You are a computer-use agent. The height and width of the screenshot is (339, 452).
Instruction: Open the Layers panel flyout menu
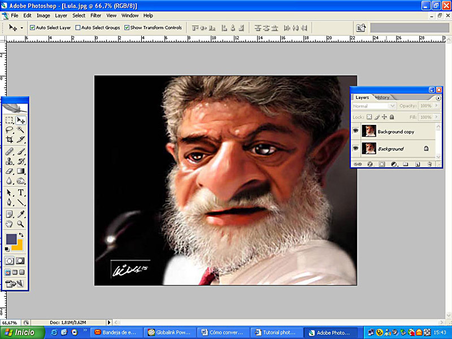pos(438,98)
